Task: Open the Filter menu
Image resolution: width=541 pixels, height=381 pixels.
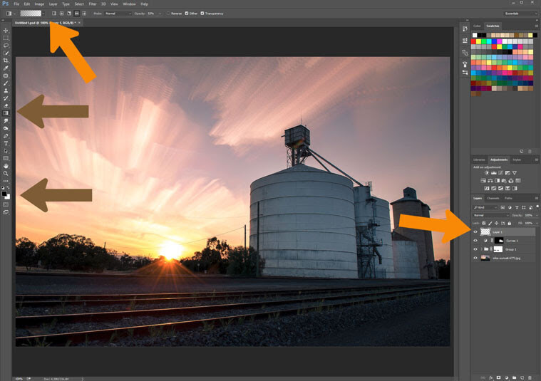Action: [x=93, y=4]
